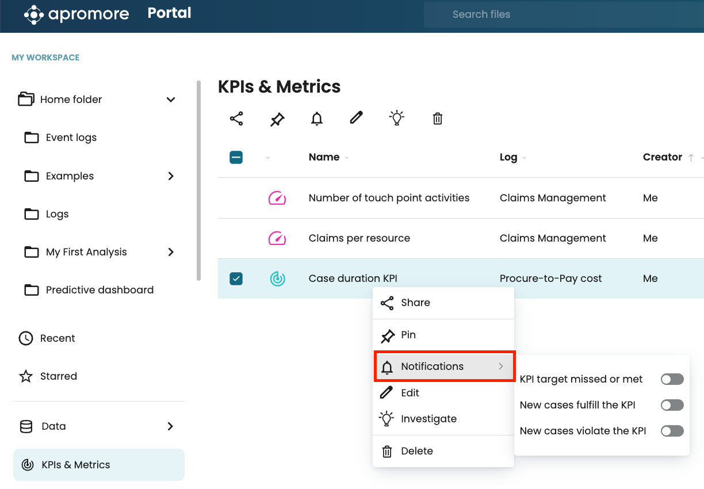Viewport: 704px width, 489px height.
Task: Click the pin icon in the toolbar
Action: tap(277, 119)
